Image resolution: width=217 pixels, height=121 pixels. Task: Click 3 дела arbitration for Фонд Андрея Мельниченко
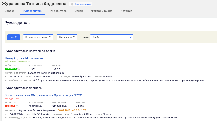56,69
